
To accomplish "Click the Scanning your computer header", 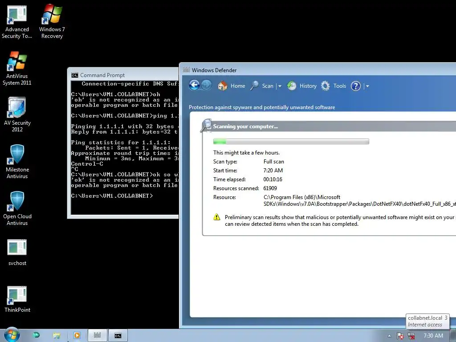I will [x=245, y=126].
